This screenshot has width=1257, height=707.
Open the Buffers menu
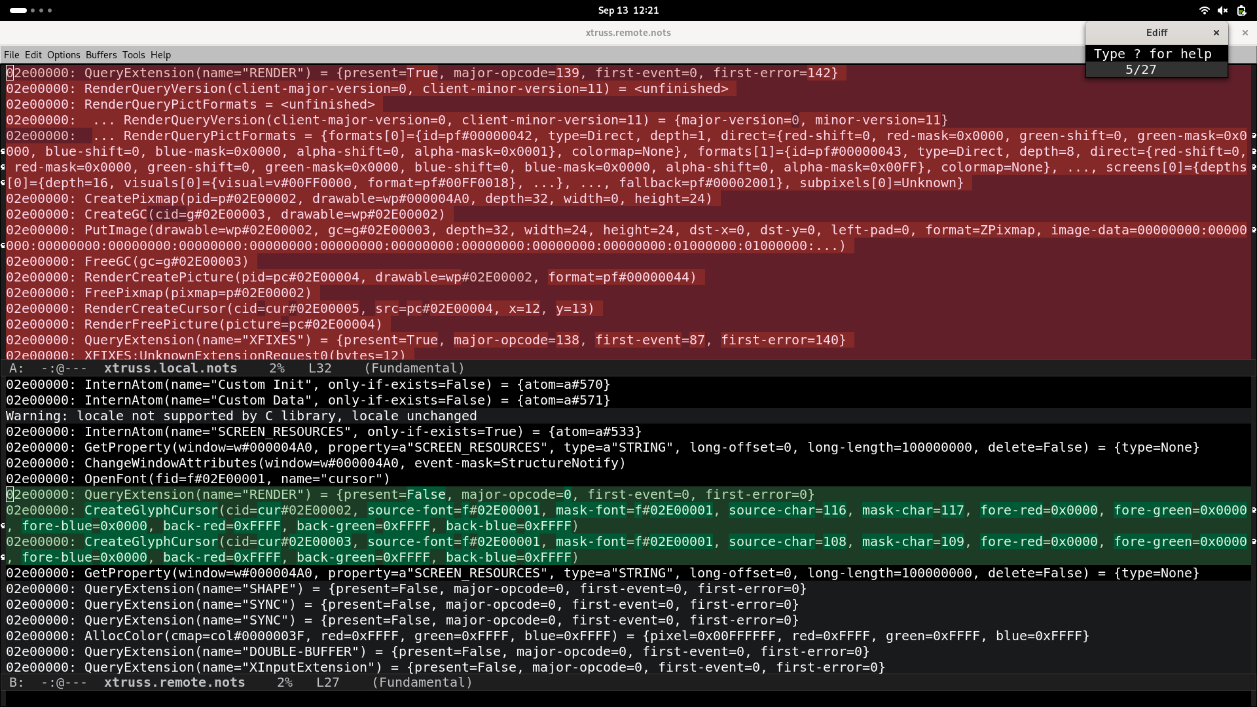click(101, 54)
